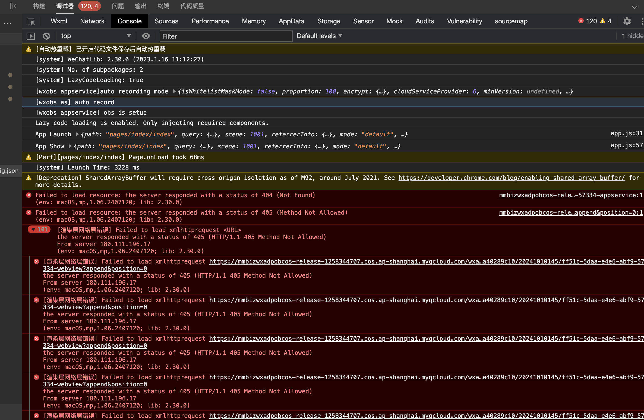
Task: Click the yellow warning count icon
Action: 603,21
